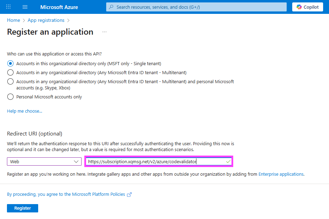This screenshot has width=329, height=219.
Task: Open the Enterprise applications link
Action: click(281, 174)
